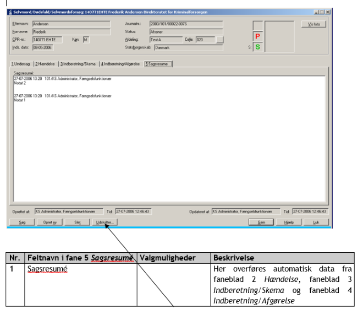Open Hjælp from bottom buttons
The height and width of the screenshot is (315, 363).
[289, 222]
